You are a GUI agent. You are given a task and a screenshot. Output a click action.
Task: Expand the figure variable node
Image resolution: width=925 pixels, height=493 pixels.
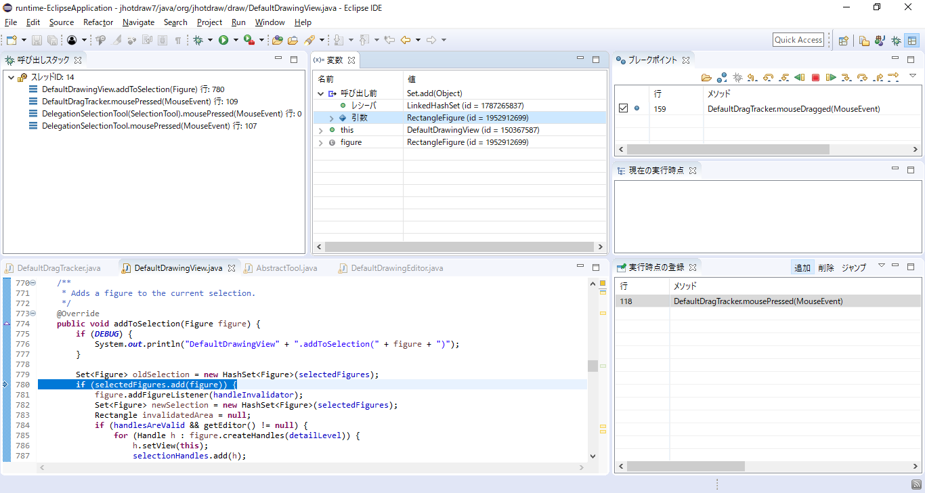pos(321,142)
